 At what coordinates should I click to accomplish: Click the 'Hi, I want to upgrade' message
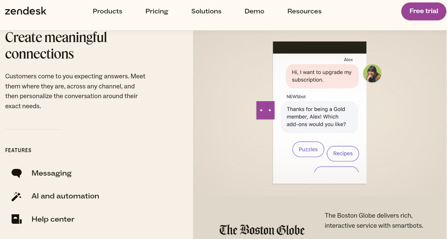pyautogui.click(x=322, y=76)
